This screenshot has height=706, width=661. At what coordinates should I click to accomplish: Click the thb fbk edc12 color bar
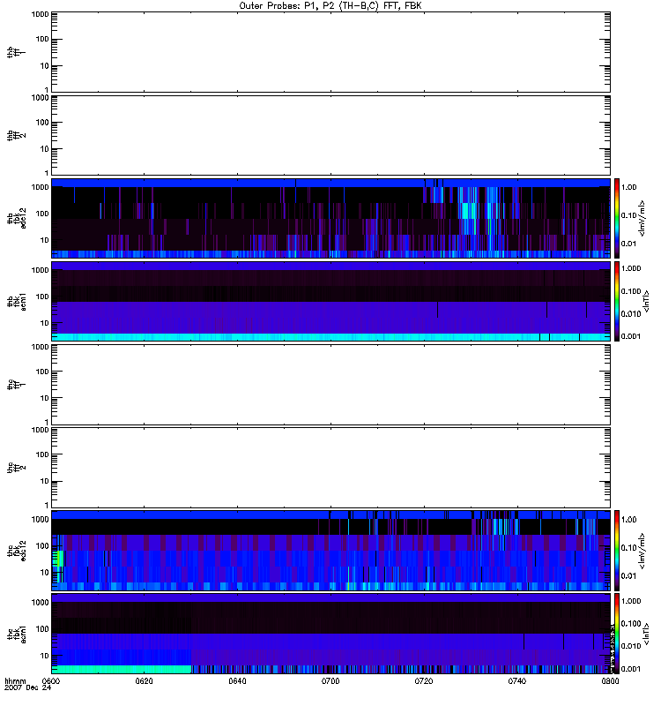click(617, 218)
